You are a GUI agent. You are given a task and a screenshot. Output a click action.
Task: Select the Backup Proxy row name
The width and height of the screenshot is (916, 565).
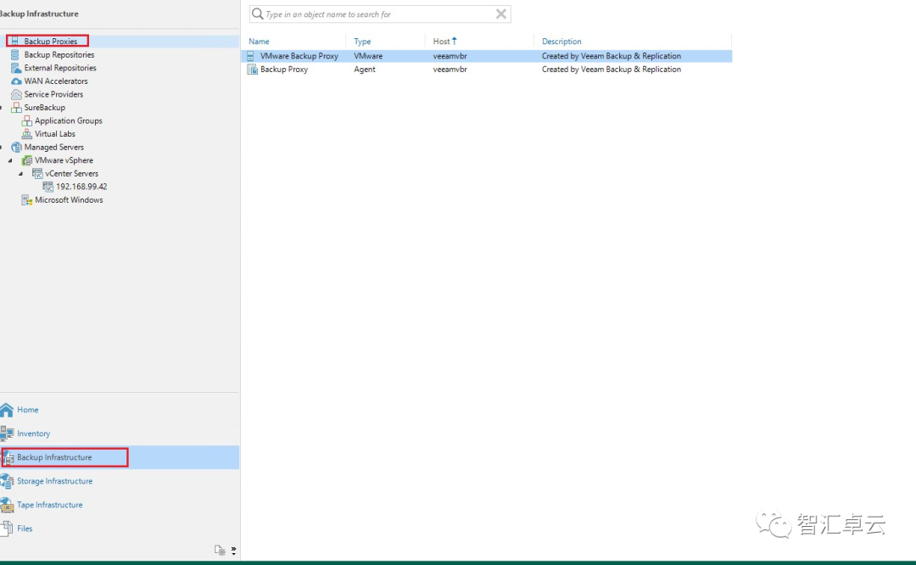(x=284, y=69)
